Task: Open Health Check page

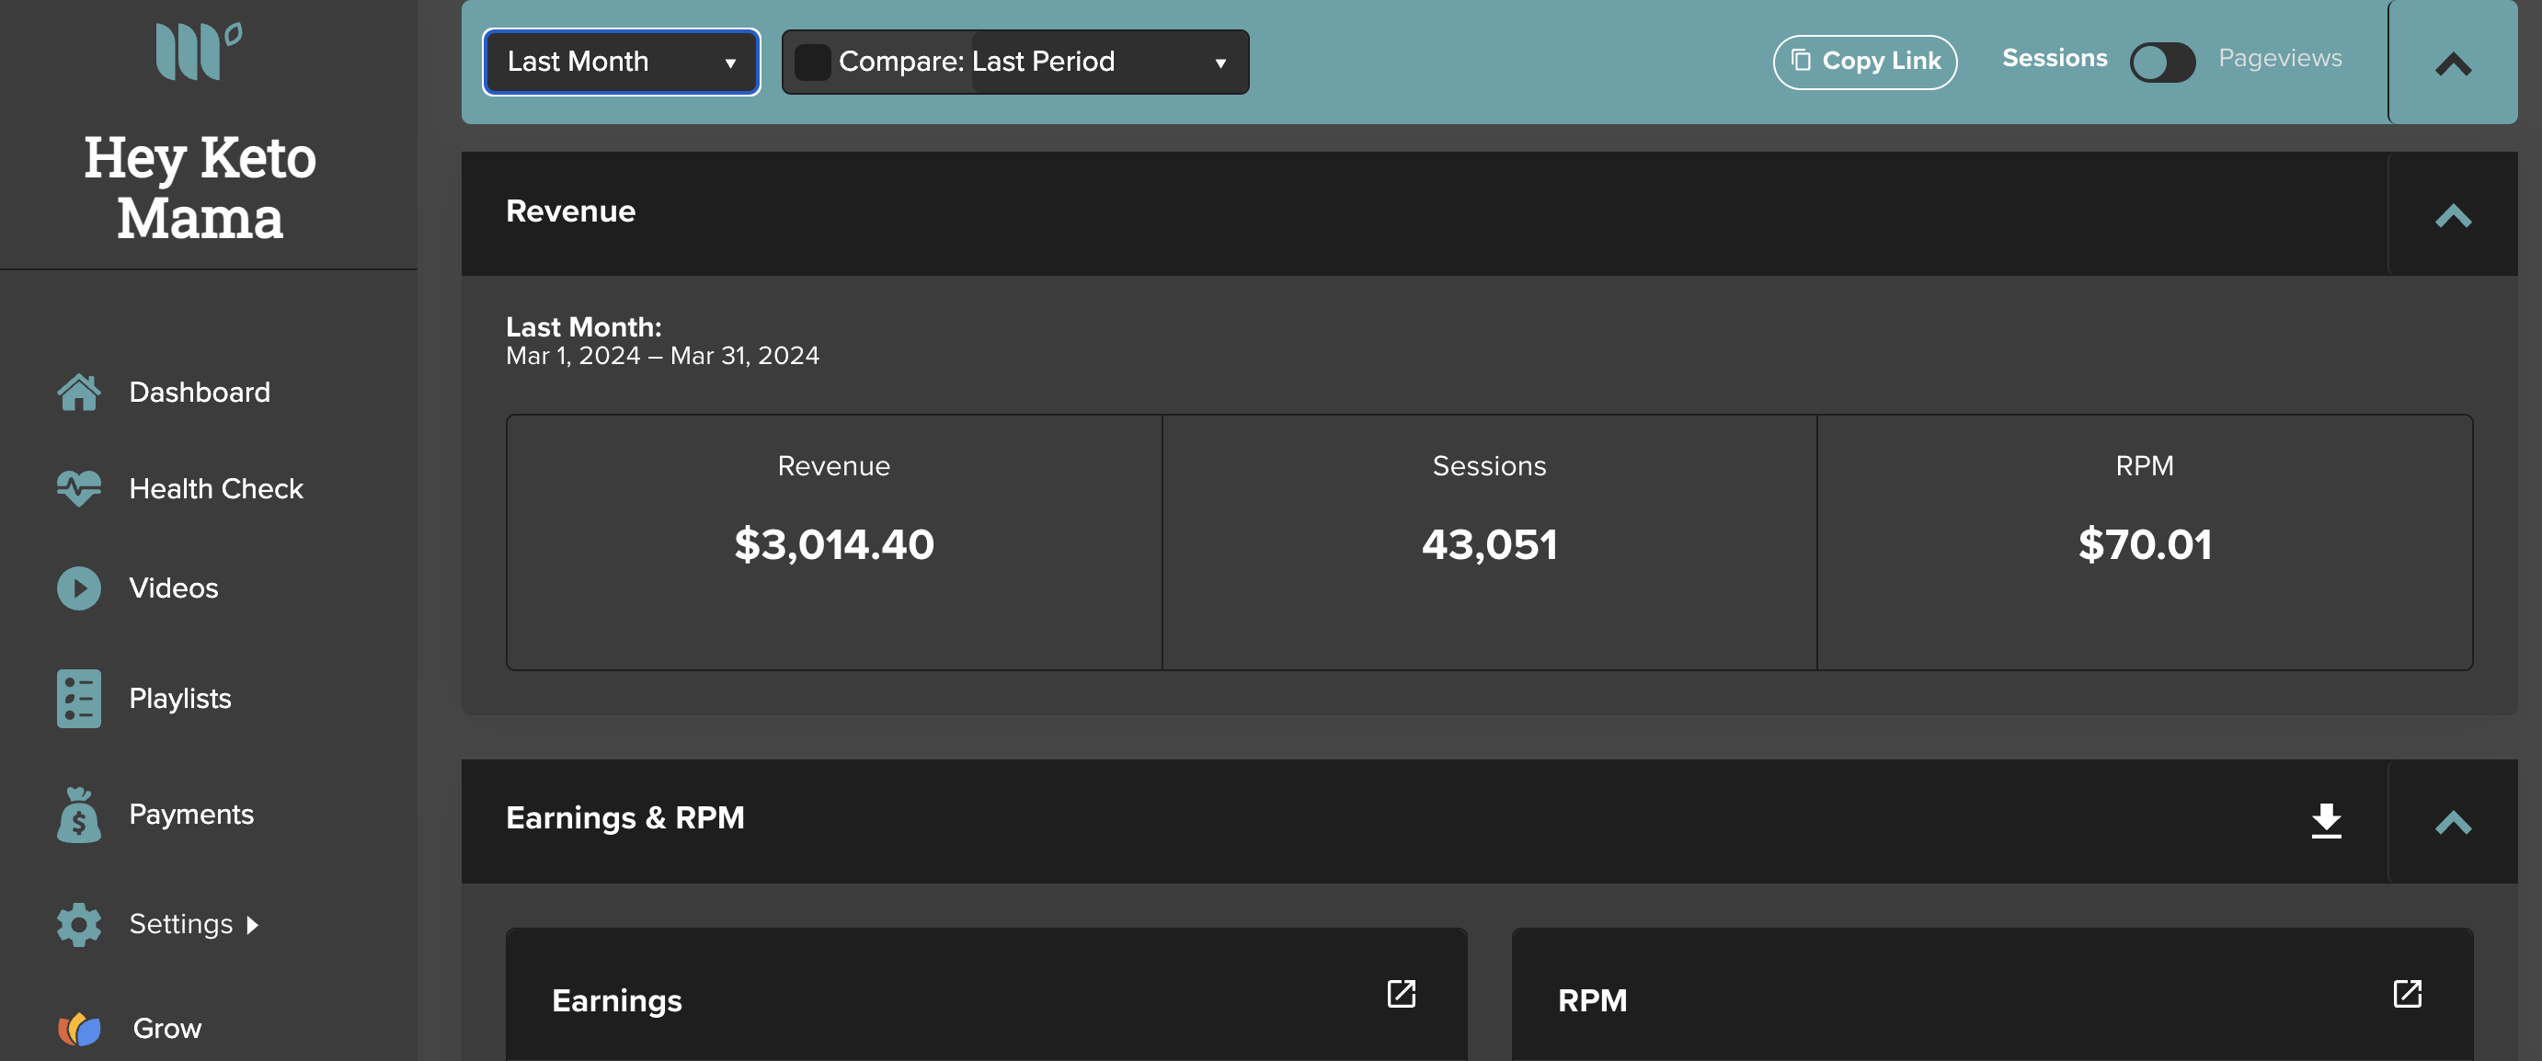Action: pyautogui.click(x=216, y=488)
